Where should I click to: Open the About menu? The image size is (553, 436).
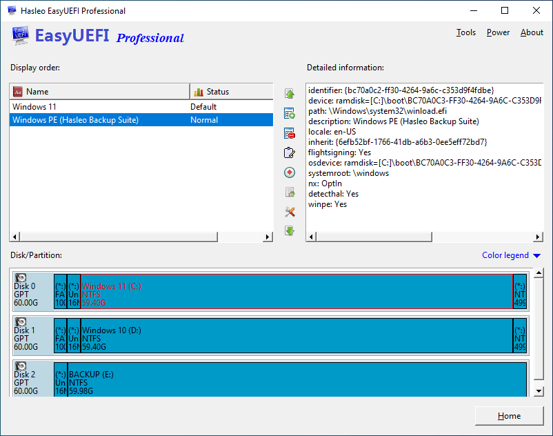coord(532,32)
